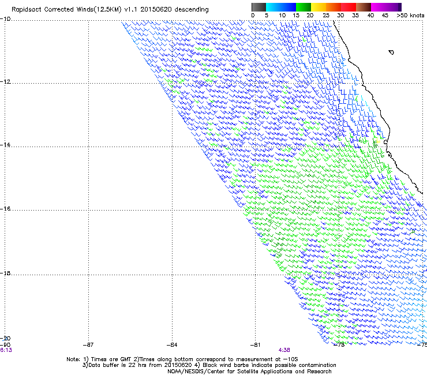Click the longitude label '-87'
This screenshot has height=375, width=427.
click(x=88, y=345)
